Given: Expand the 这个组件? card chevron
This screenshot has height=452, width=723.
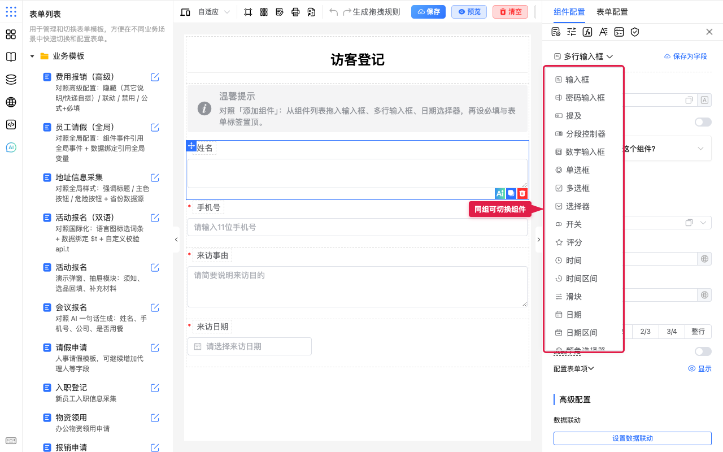Looking at the screenshot, I should point(701,149).
